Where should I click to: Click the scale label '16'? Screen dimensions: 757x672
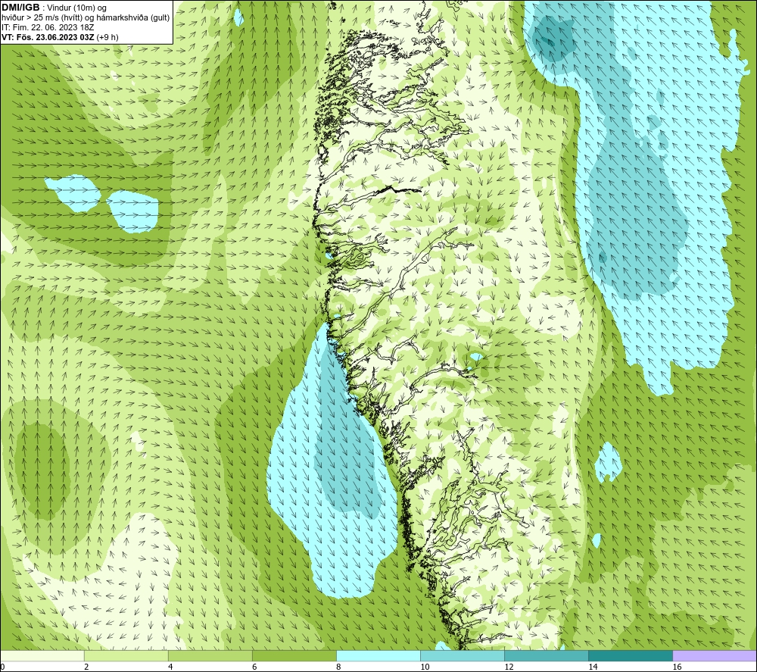(x=677, y=667)
